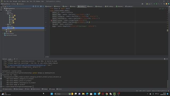Collapse the mioshop top folder

[5, 10]
